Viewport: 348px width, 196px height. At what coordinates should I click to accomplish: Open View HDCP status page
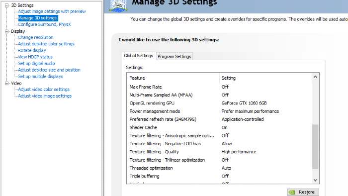click(x=35, y=57)
